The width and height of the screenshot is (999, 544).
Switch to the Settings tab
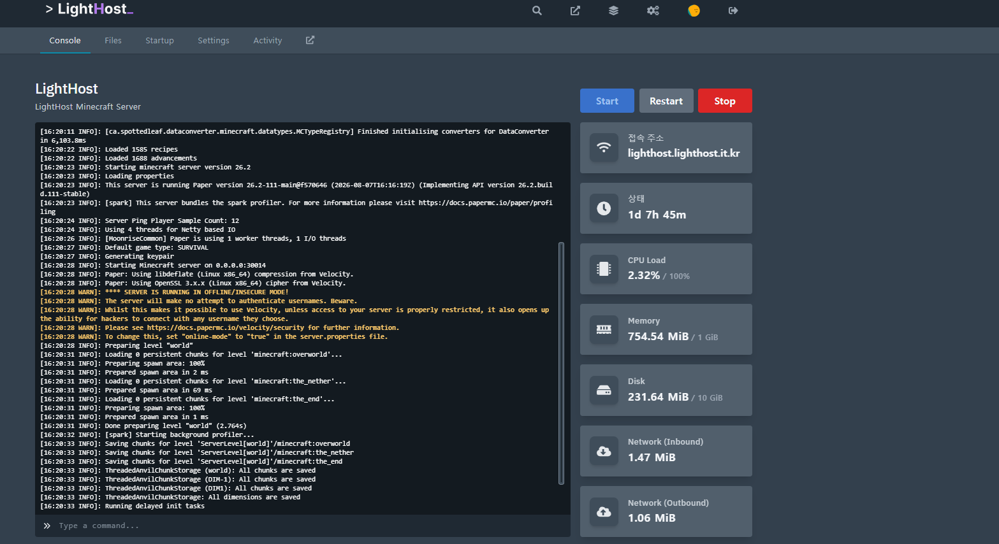click(x=214, y=40)
